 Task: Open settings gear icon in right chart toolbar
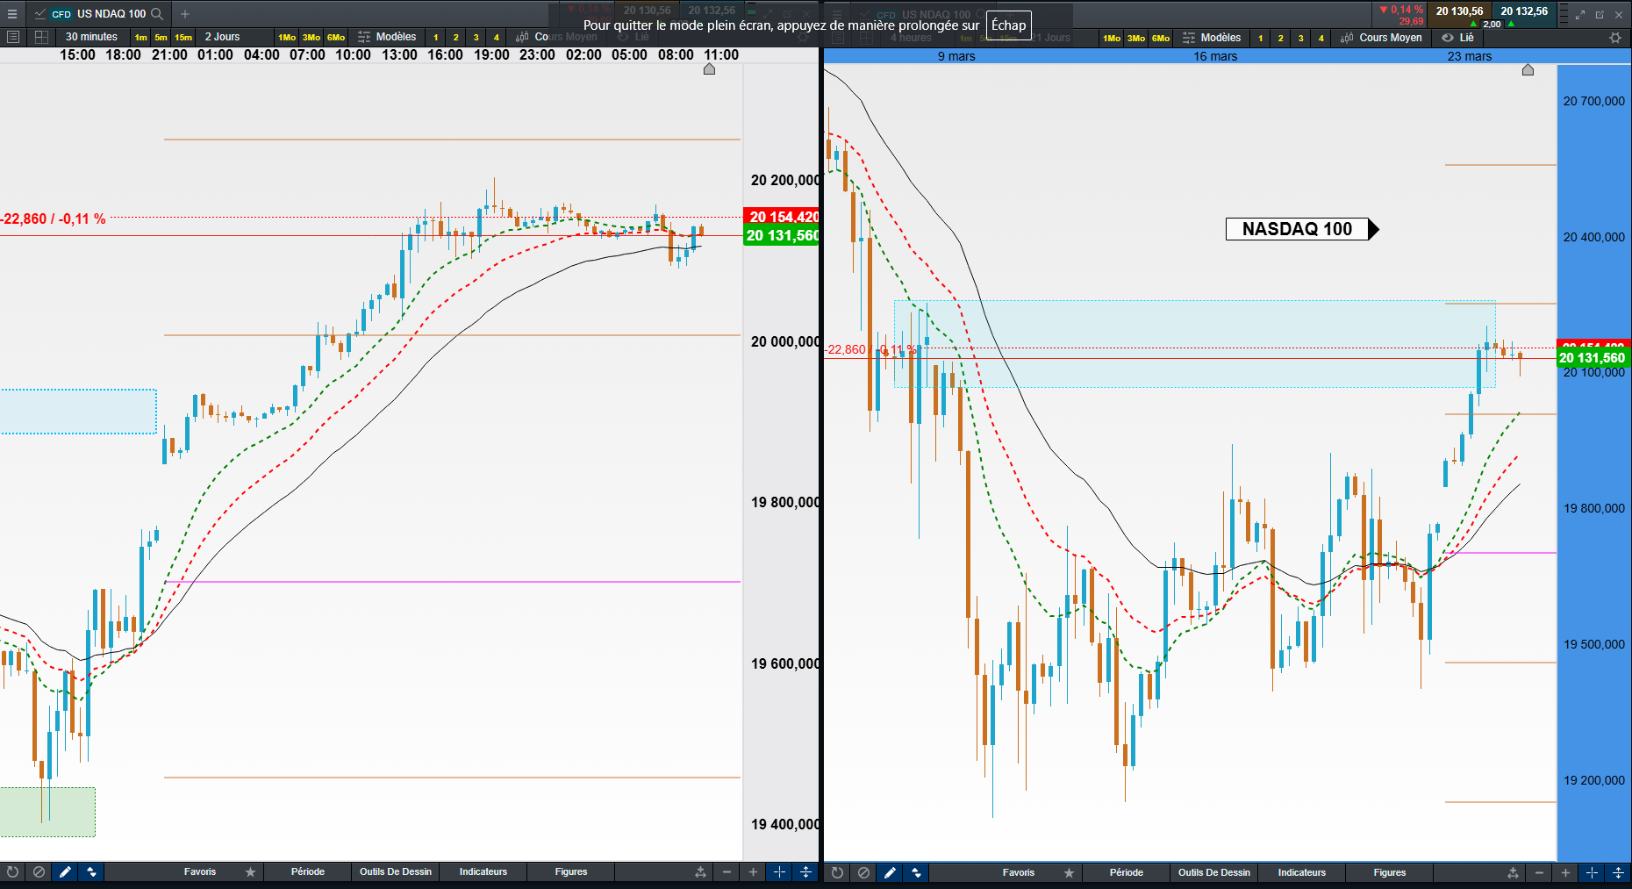pyautogui.click(x=1615, y=38)
